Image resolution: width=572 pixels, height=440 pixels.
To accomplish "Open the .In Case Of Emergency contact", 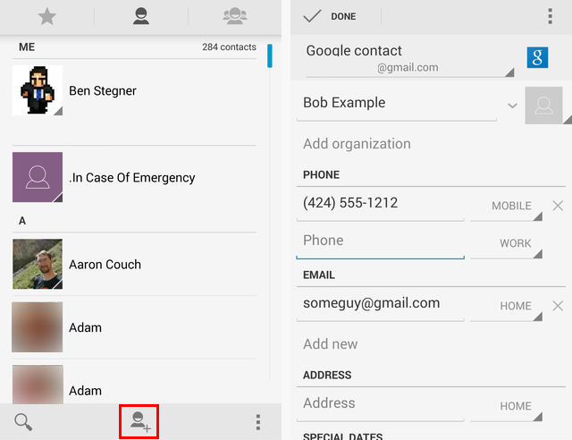I will (x=134, y=177).
